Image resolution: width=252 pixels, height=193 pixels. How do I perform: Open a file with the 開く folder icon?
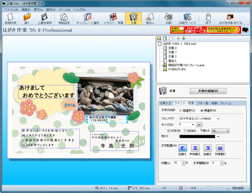(x=27, y=18)
